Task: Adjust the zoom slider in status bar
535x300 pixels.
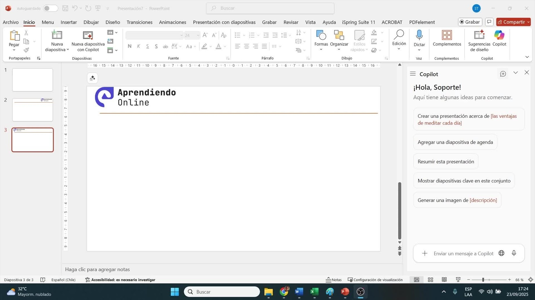Action: tap(483, 280)
